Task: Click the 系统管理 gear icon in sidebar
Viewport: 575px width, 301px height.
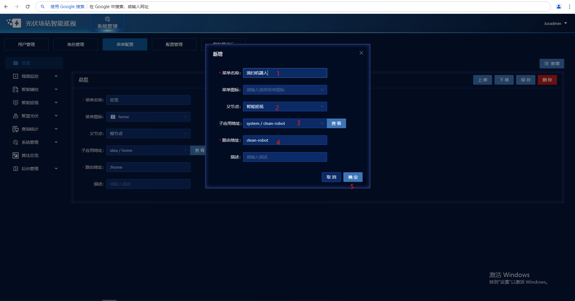Action: click(x=16, y=142)
